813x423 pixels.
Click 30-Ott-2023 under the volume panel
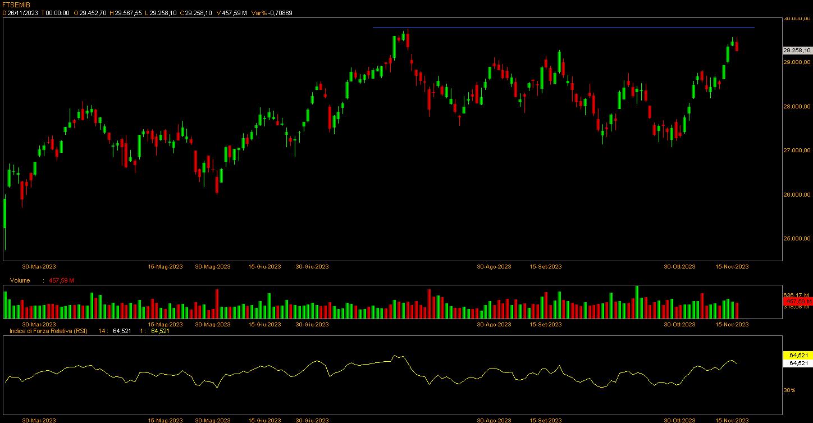coord(679,325)
